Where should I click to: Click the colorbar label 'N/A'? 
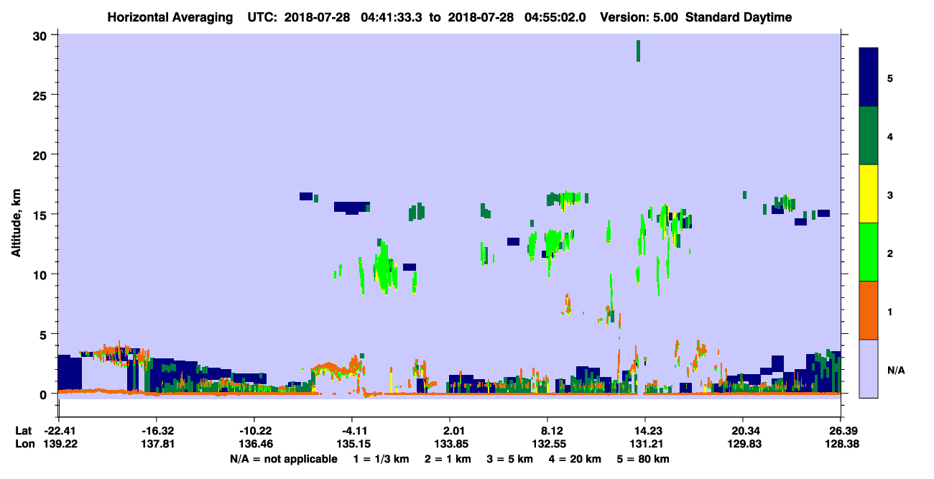[895, 370]
